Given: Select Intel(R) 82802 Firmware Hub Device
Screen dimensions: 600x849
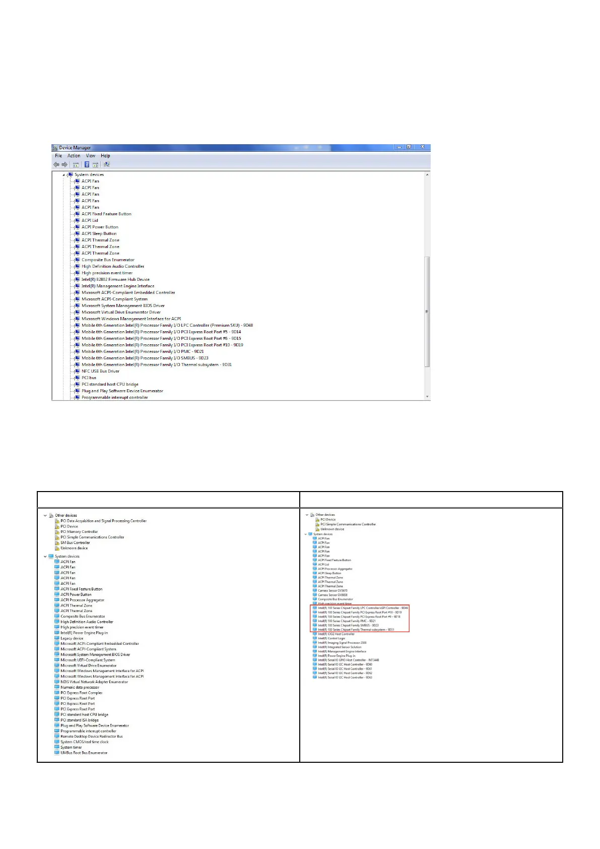Looking at the screenshot, I should pyautogui.click(x=115, y=279).
